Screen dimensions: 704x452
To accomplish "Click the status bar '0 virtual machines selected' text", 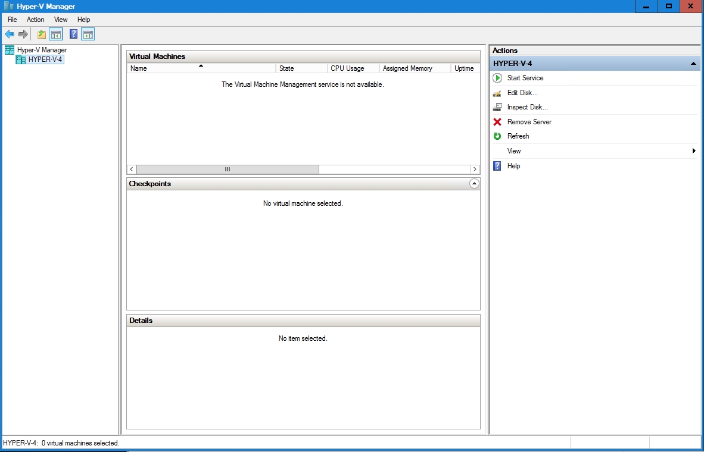I will [x=81, y=443].
